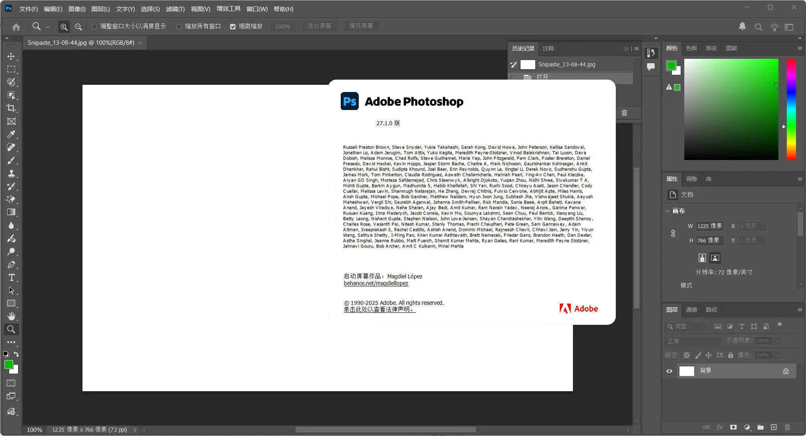The height and width of the screenshot is (436, 806).
Task: Select the Type tool
Action: [11, 277]
